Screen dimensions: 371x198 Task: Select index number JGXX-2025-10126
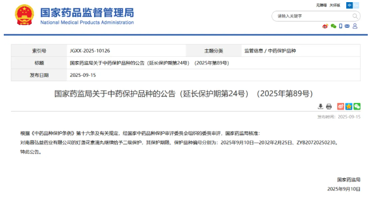point(90,51)
